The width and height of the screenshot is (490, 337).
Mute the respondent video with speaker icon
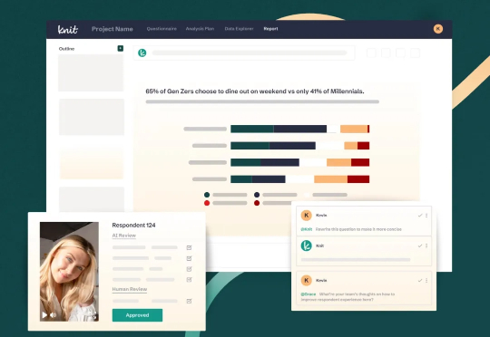pos(54,315)
